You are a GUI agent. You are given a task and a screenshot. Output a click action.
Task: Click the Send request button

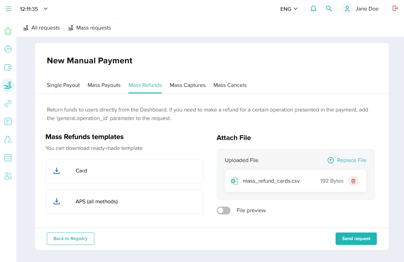356,239
